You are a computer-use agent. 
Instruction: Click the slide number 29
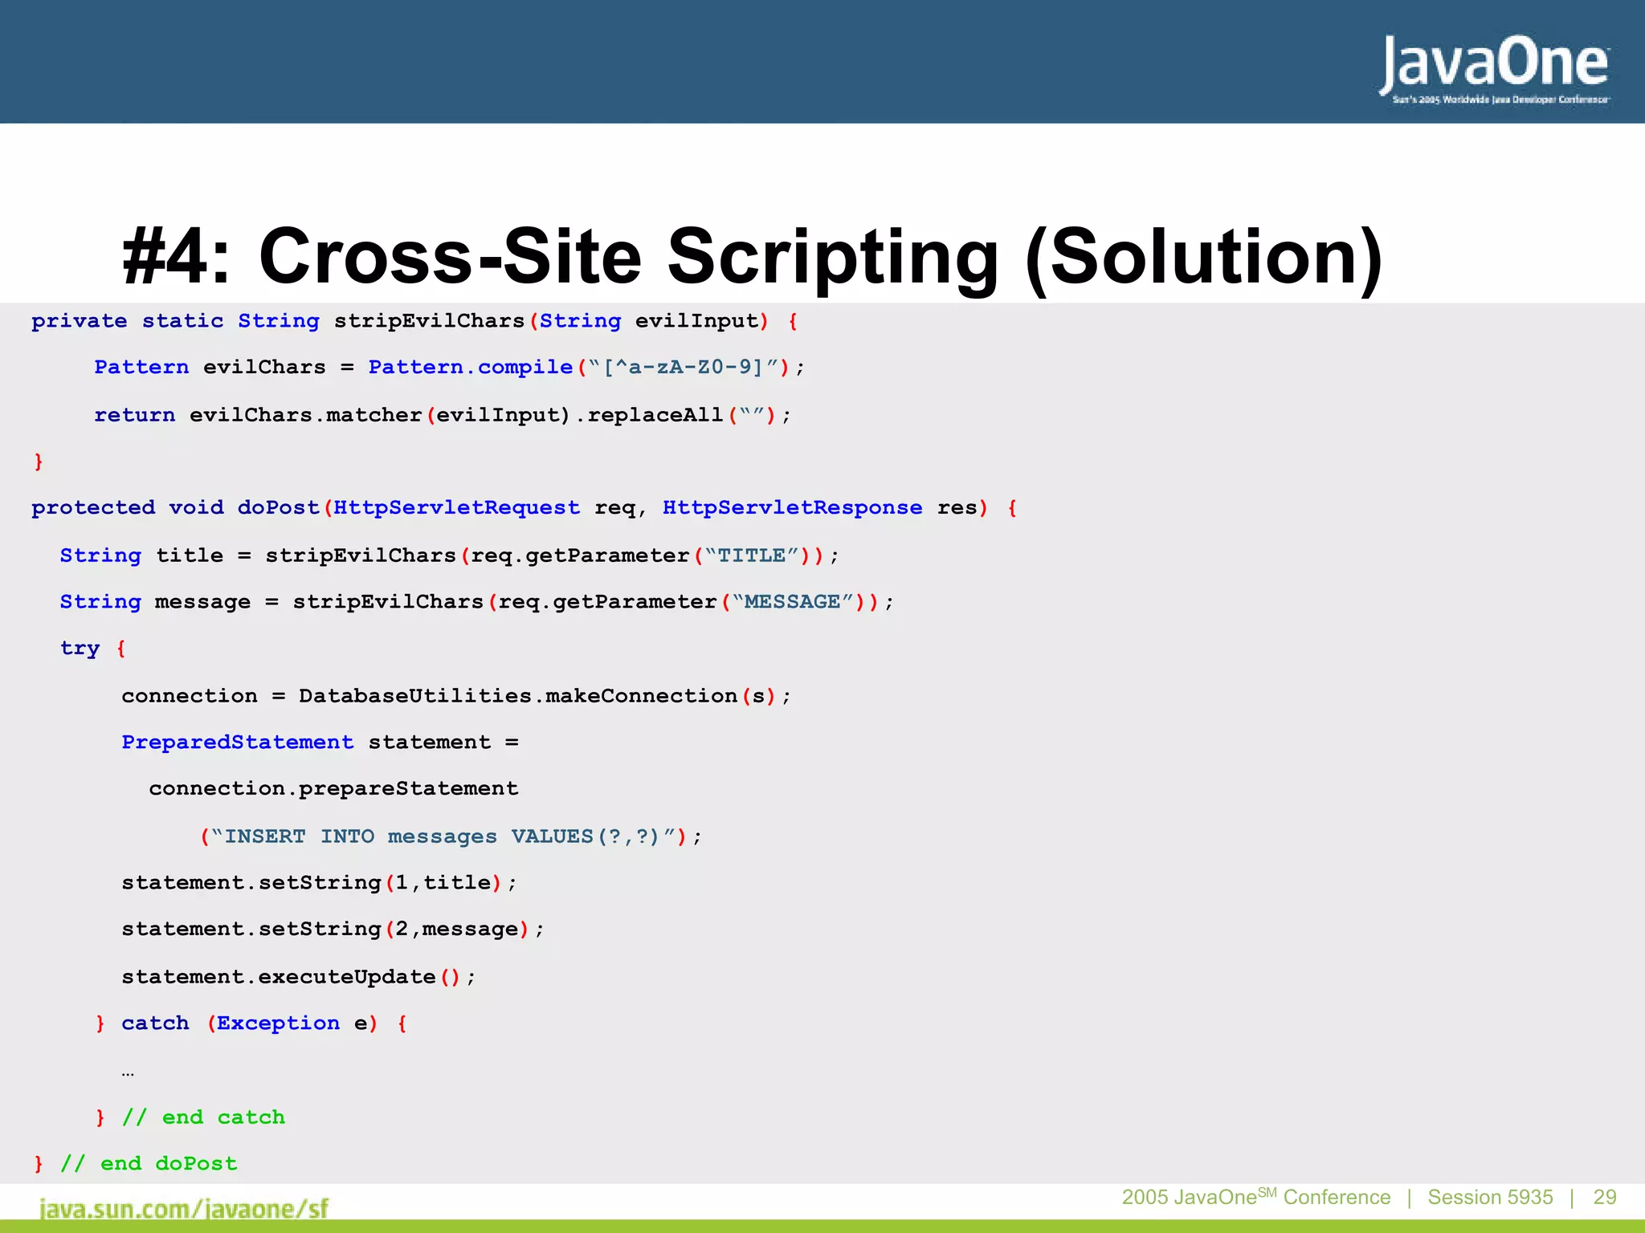coord(1605,1198)
